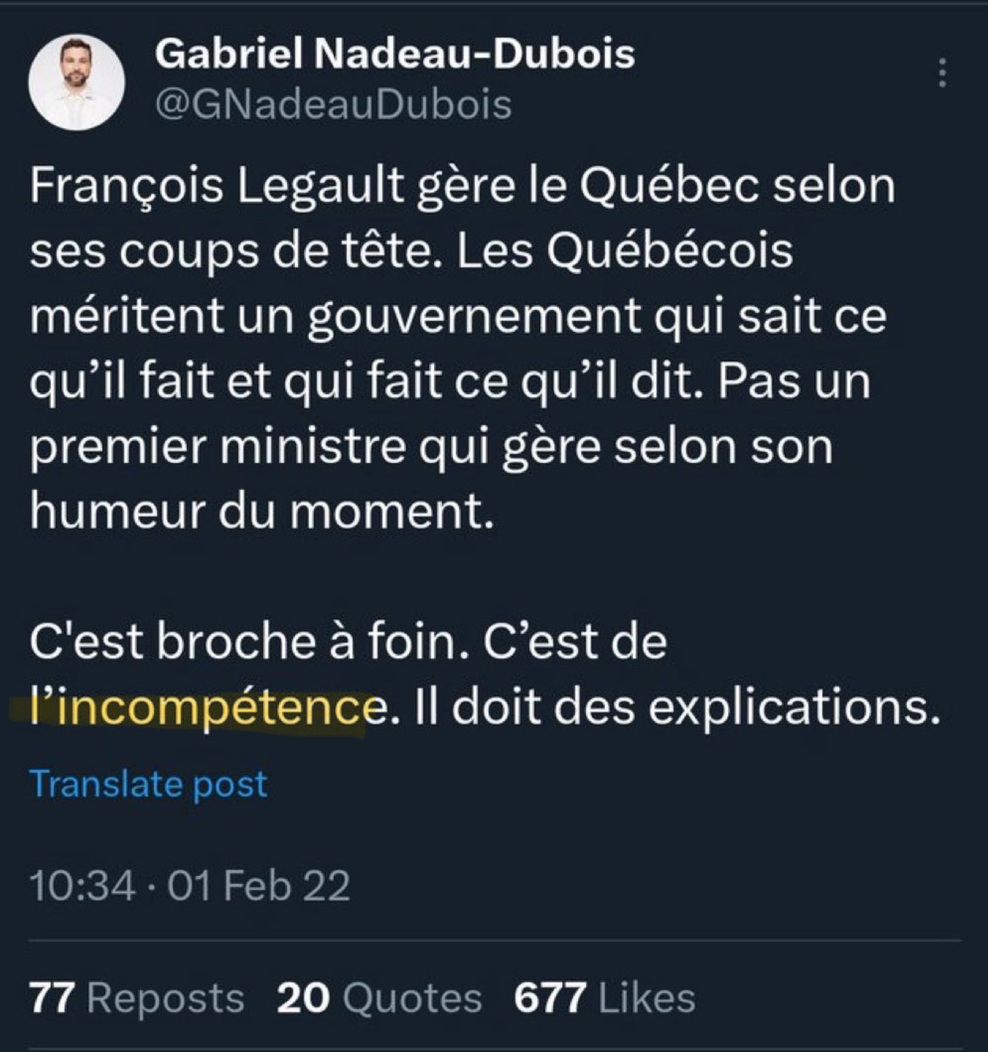View the 677 Likes list
This screenshot has height=1052, width=988.
click(604, 998)
